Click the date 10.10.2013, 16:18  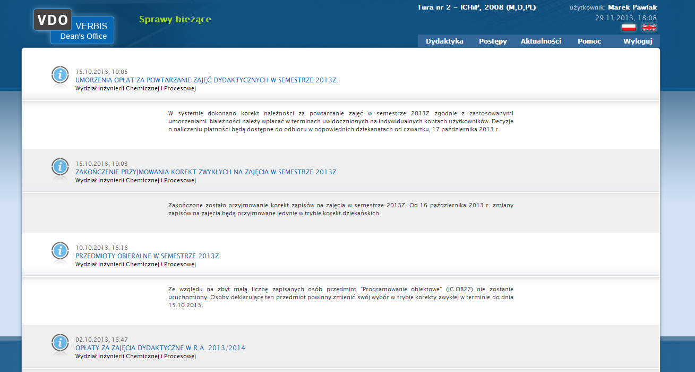coord(101,248)
